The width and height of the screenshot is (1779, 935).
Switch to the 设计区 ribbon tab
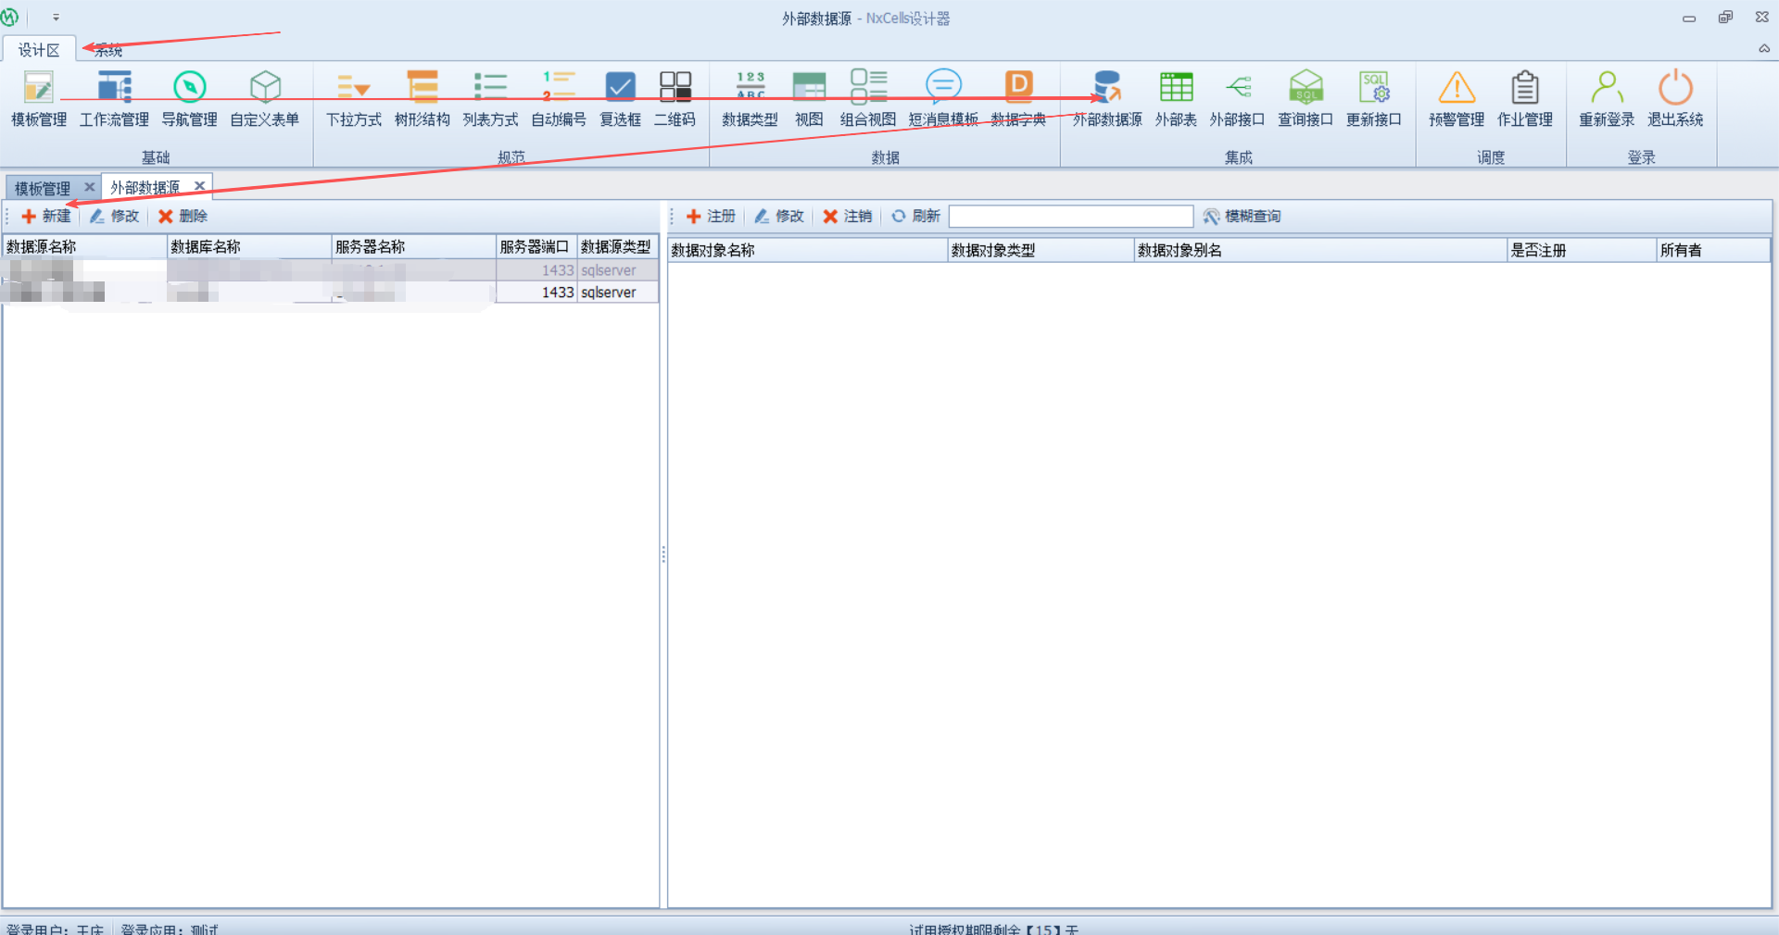39,50
